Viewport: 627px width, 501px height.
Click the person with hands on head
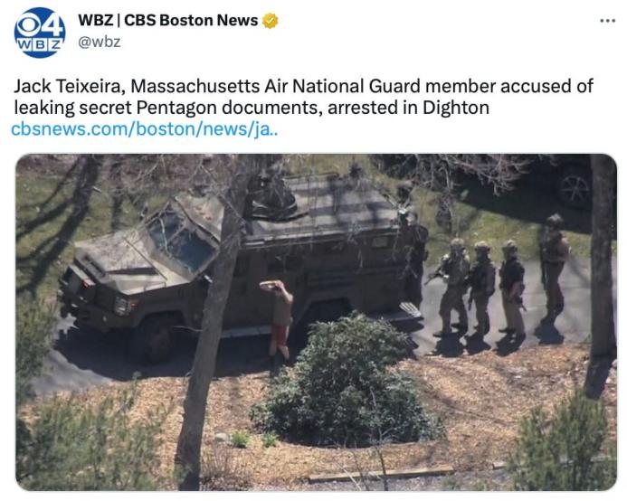pos(279,320)
